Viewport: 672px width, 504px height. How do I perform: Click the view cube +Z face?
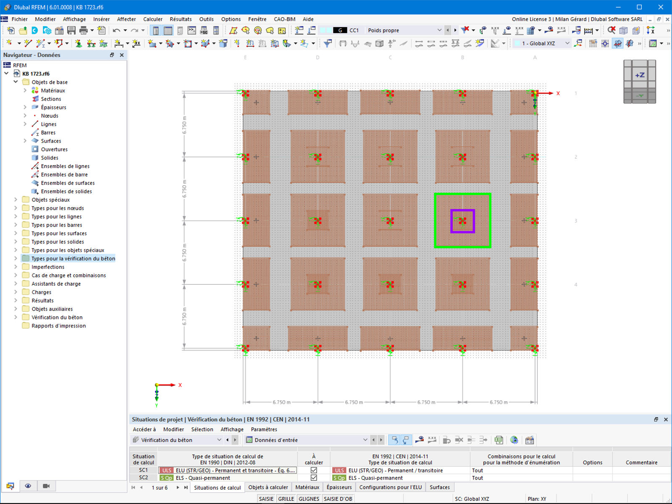click(640, 75)
